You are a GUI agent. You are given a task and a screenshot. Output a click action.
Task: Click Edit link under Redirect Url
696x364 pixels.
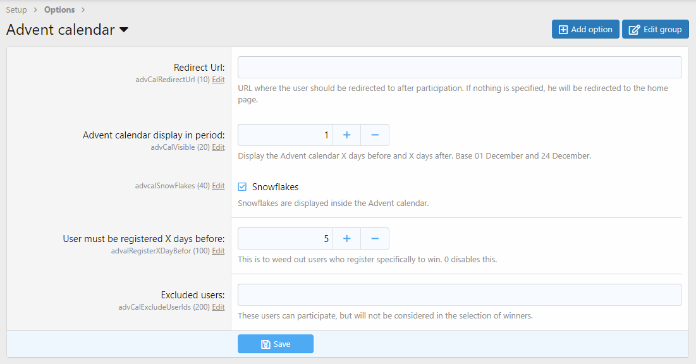click(x=218, y=80)
